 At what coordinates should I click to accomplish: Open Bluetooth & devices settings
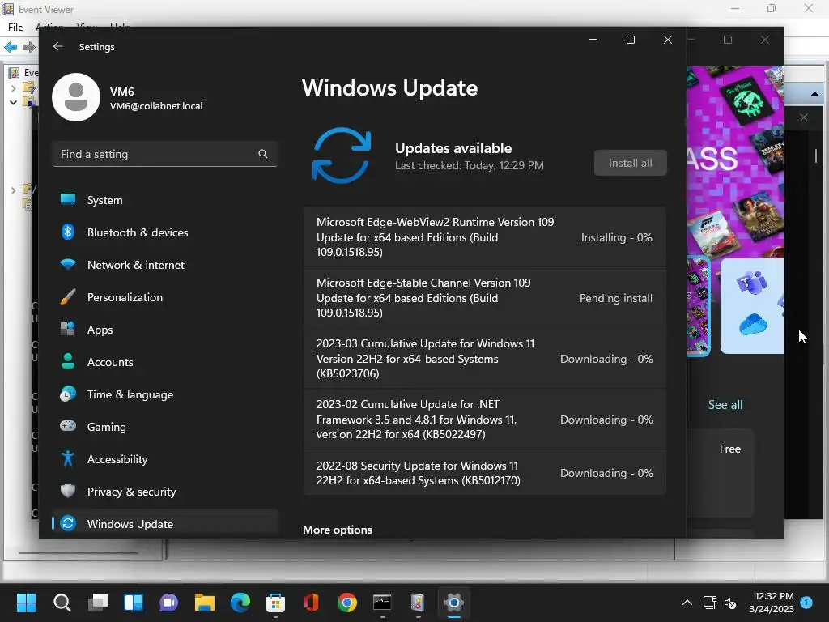[x=138, y=232]
